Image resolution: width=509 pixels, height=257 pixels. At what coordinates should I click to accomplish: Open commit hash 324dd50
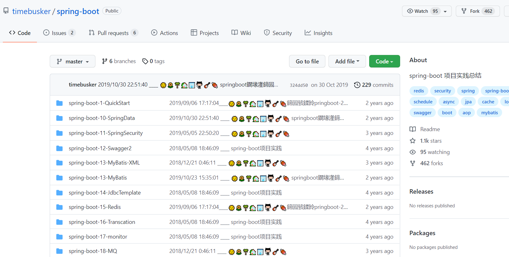point(299,85)
